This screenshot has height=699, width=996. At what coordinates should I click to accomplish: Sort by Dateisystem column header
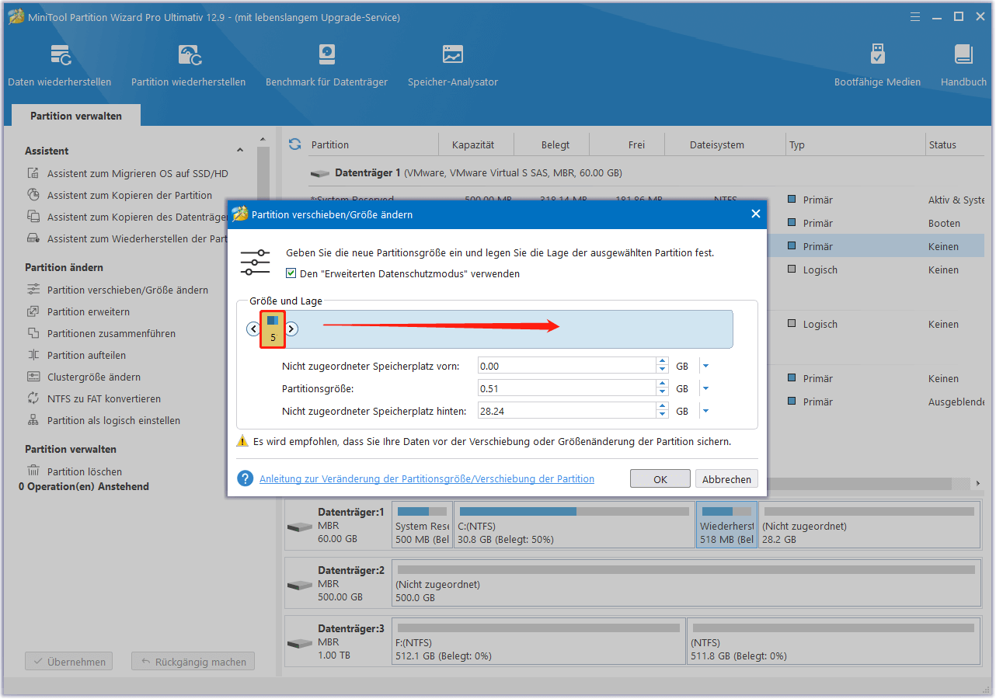tap(716, 144)
